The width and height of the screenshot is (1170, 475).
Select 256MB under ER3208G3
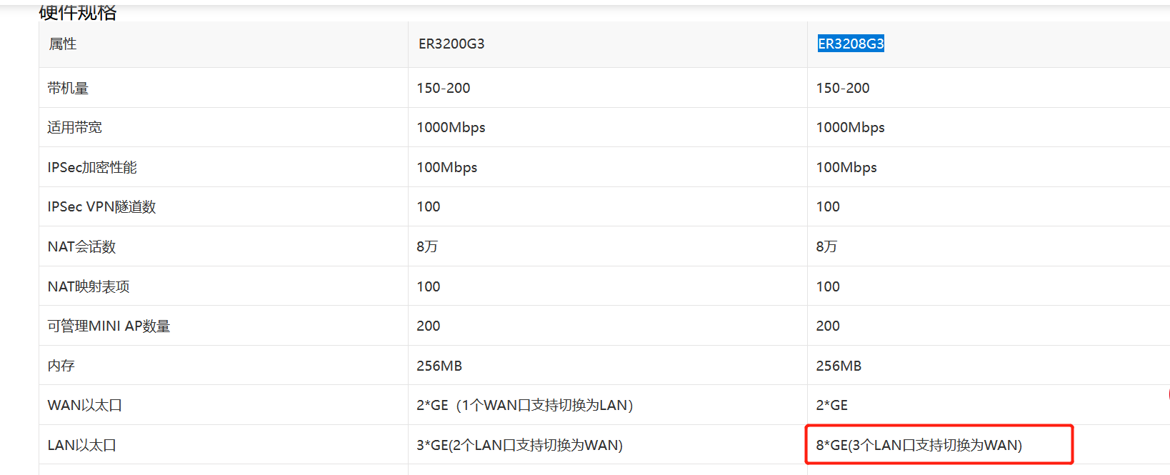pos(839,366)
